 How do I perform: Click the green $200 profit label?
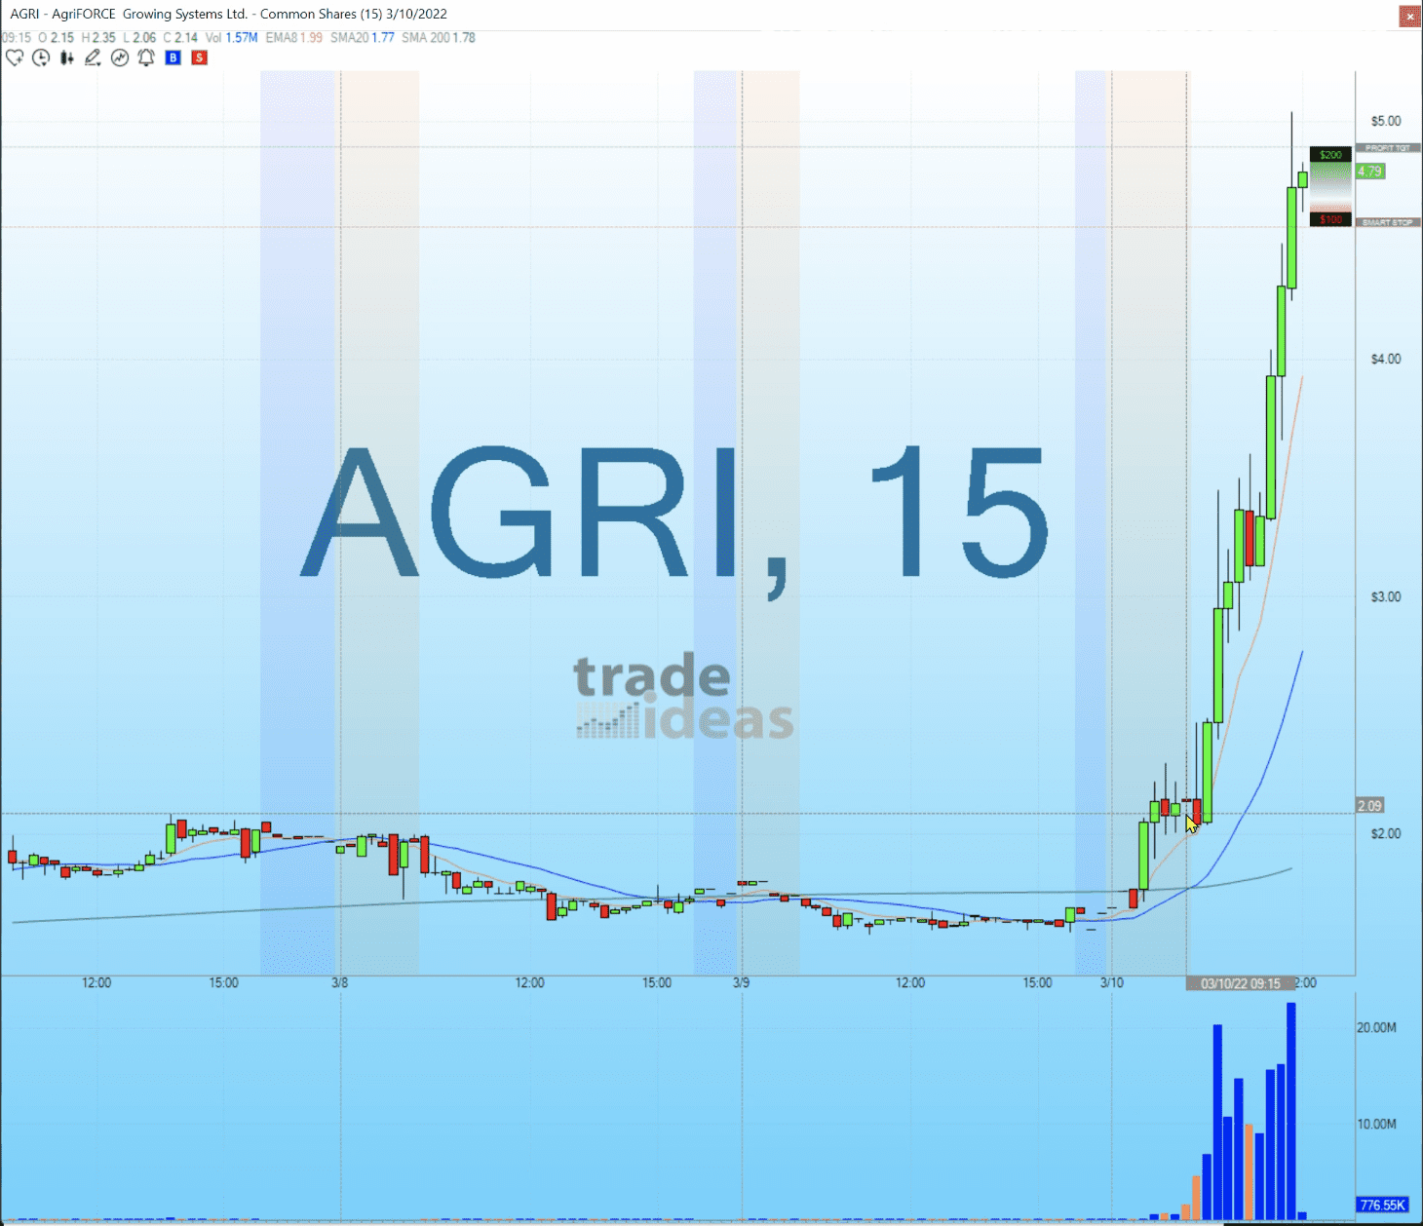coord(1330,154)
